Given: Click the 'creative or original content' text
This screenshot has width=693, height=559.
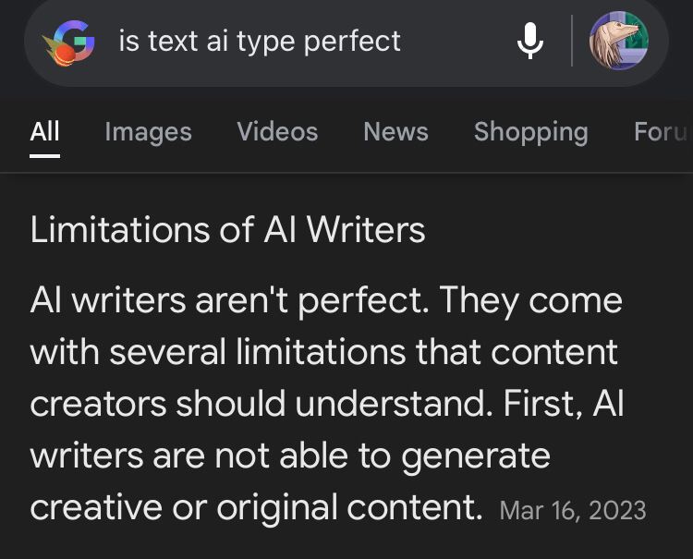Looking at the screenshot, I should tap(256, 507).
